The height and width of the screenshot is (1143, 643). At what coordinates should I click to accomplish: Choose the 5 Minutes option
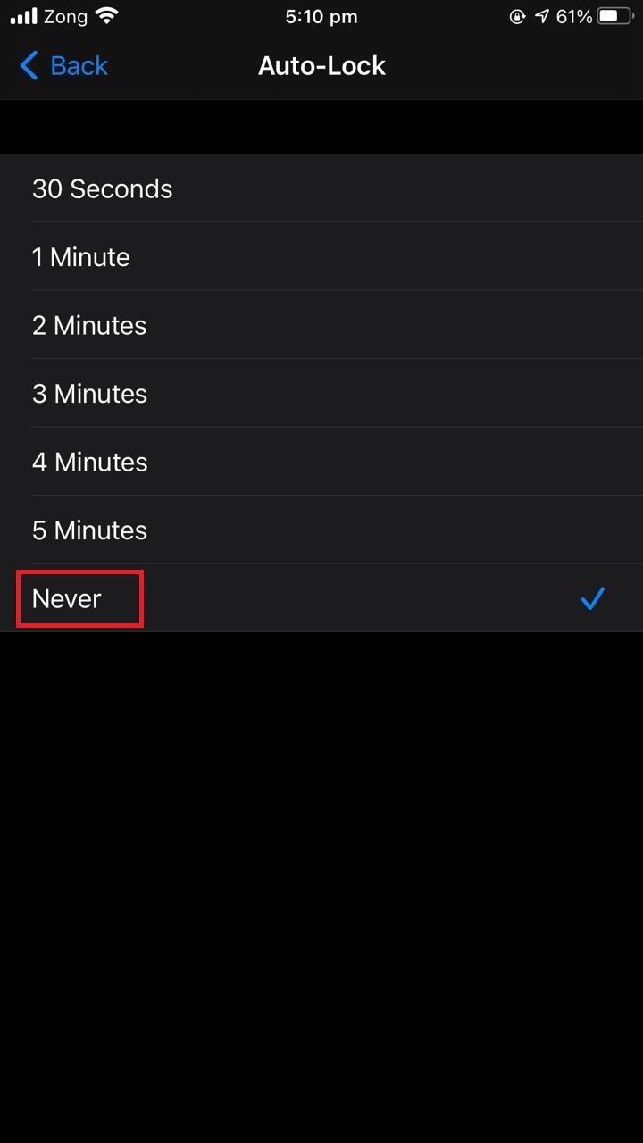(321, 530)
